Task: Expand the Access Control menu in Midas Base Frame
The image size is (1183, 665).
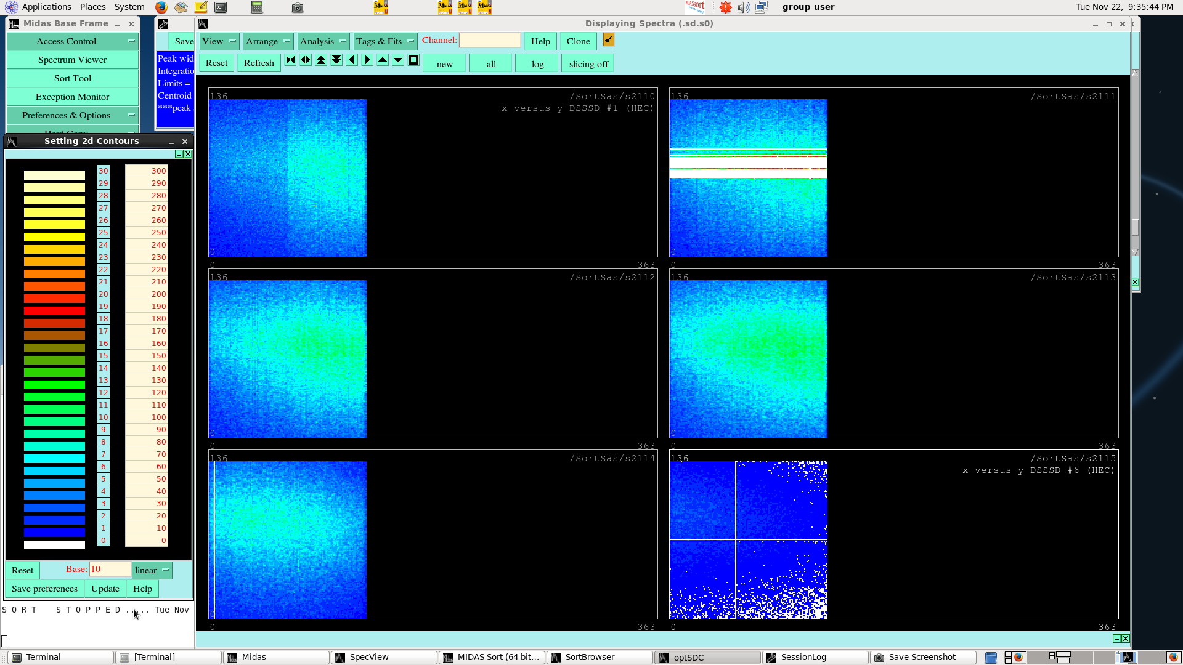Action: 72,41
